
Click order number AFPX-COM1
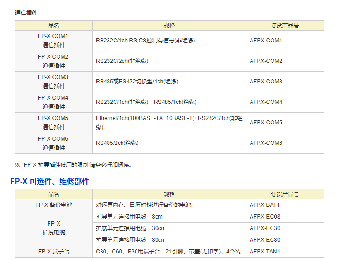[x=266, y=41]
